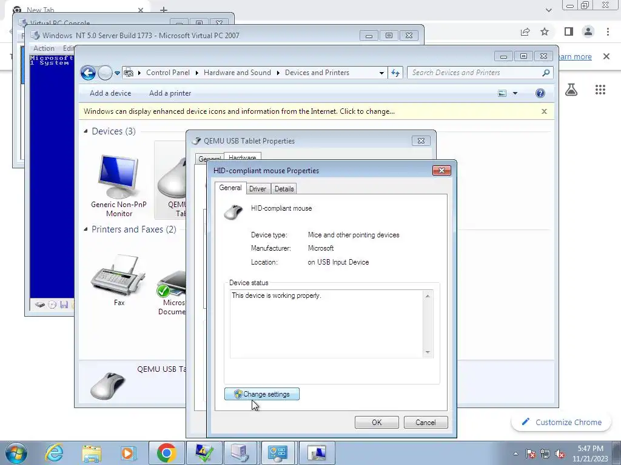Open Windows Media Player from taskbar
The height and width of the screenshot is (465, 621).
click(x=129, y=453)
